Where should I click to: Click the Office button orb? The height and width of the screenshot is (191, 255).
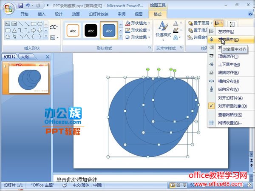(8, 8)
